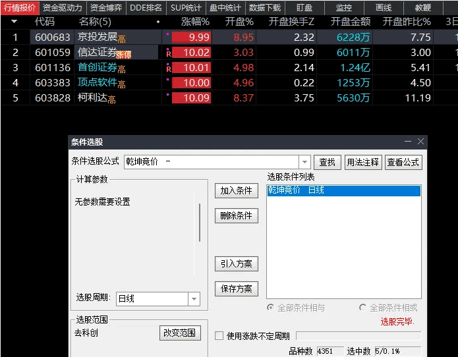Screen dimensions: 458x357
Task: Switch to the 资金驱动力 tab
Action: tap(63, 8)
